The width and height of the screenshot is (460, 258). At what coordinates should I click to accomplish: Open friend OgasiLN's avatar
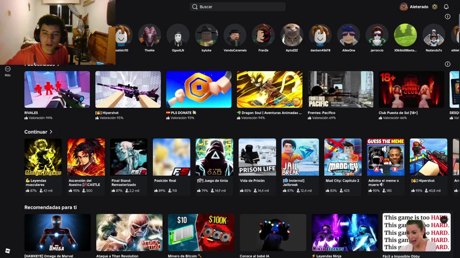178,35
